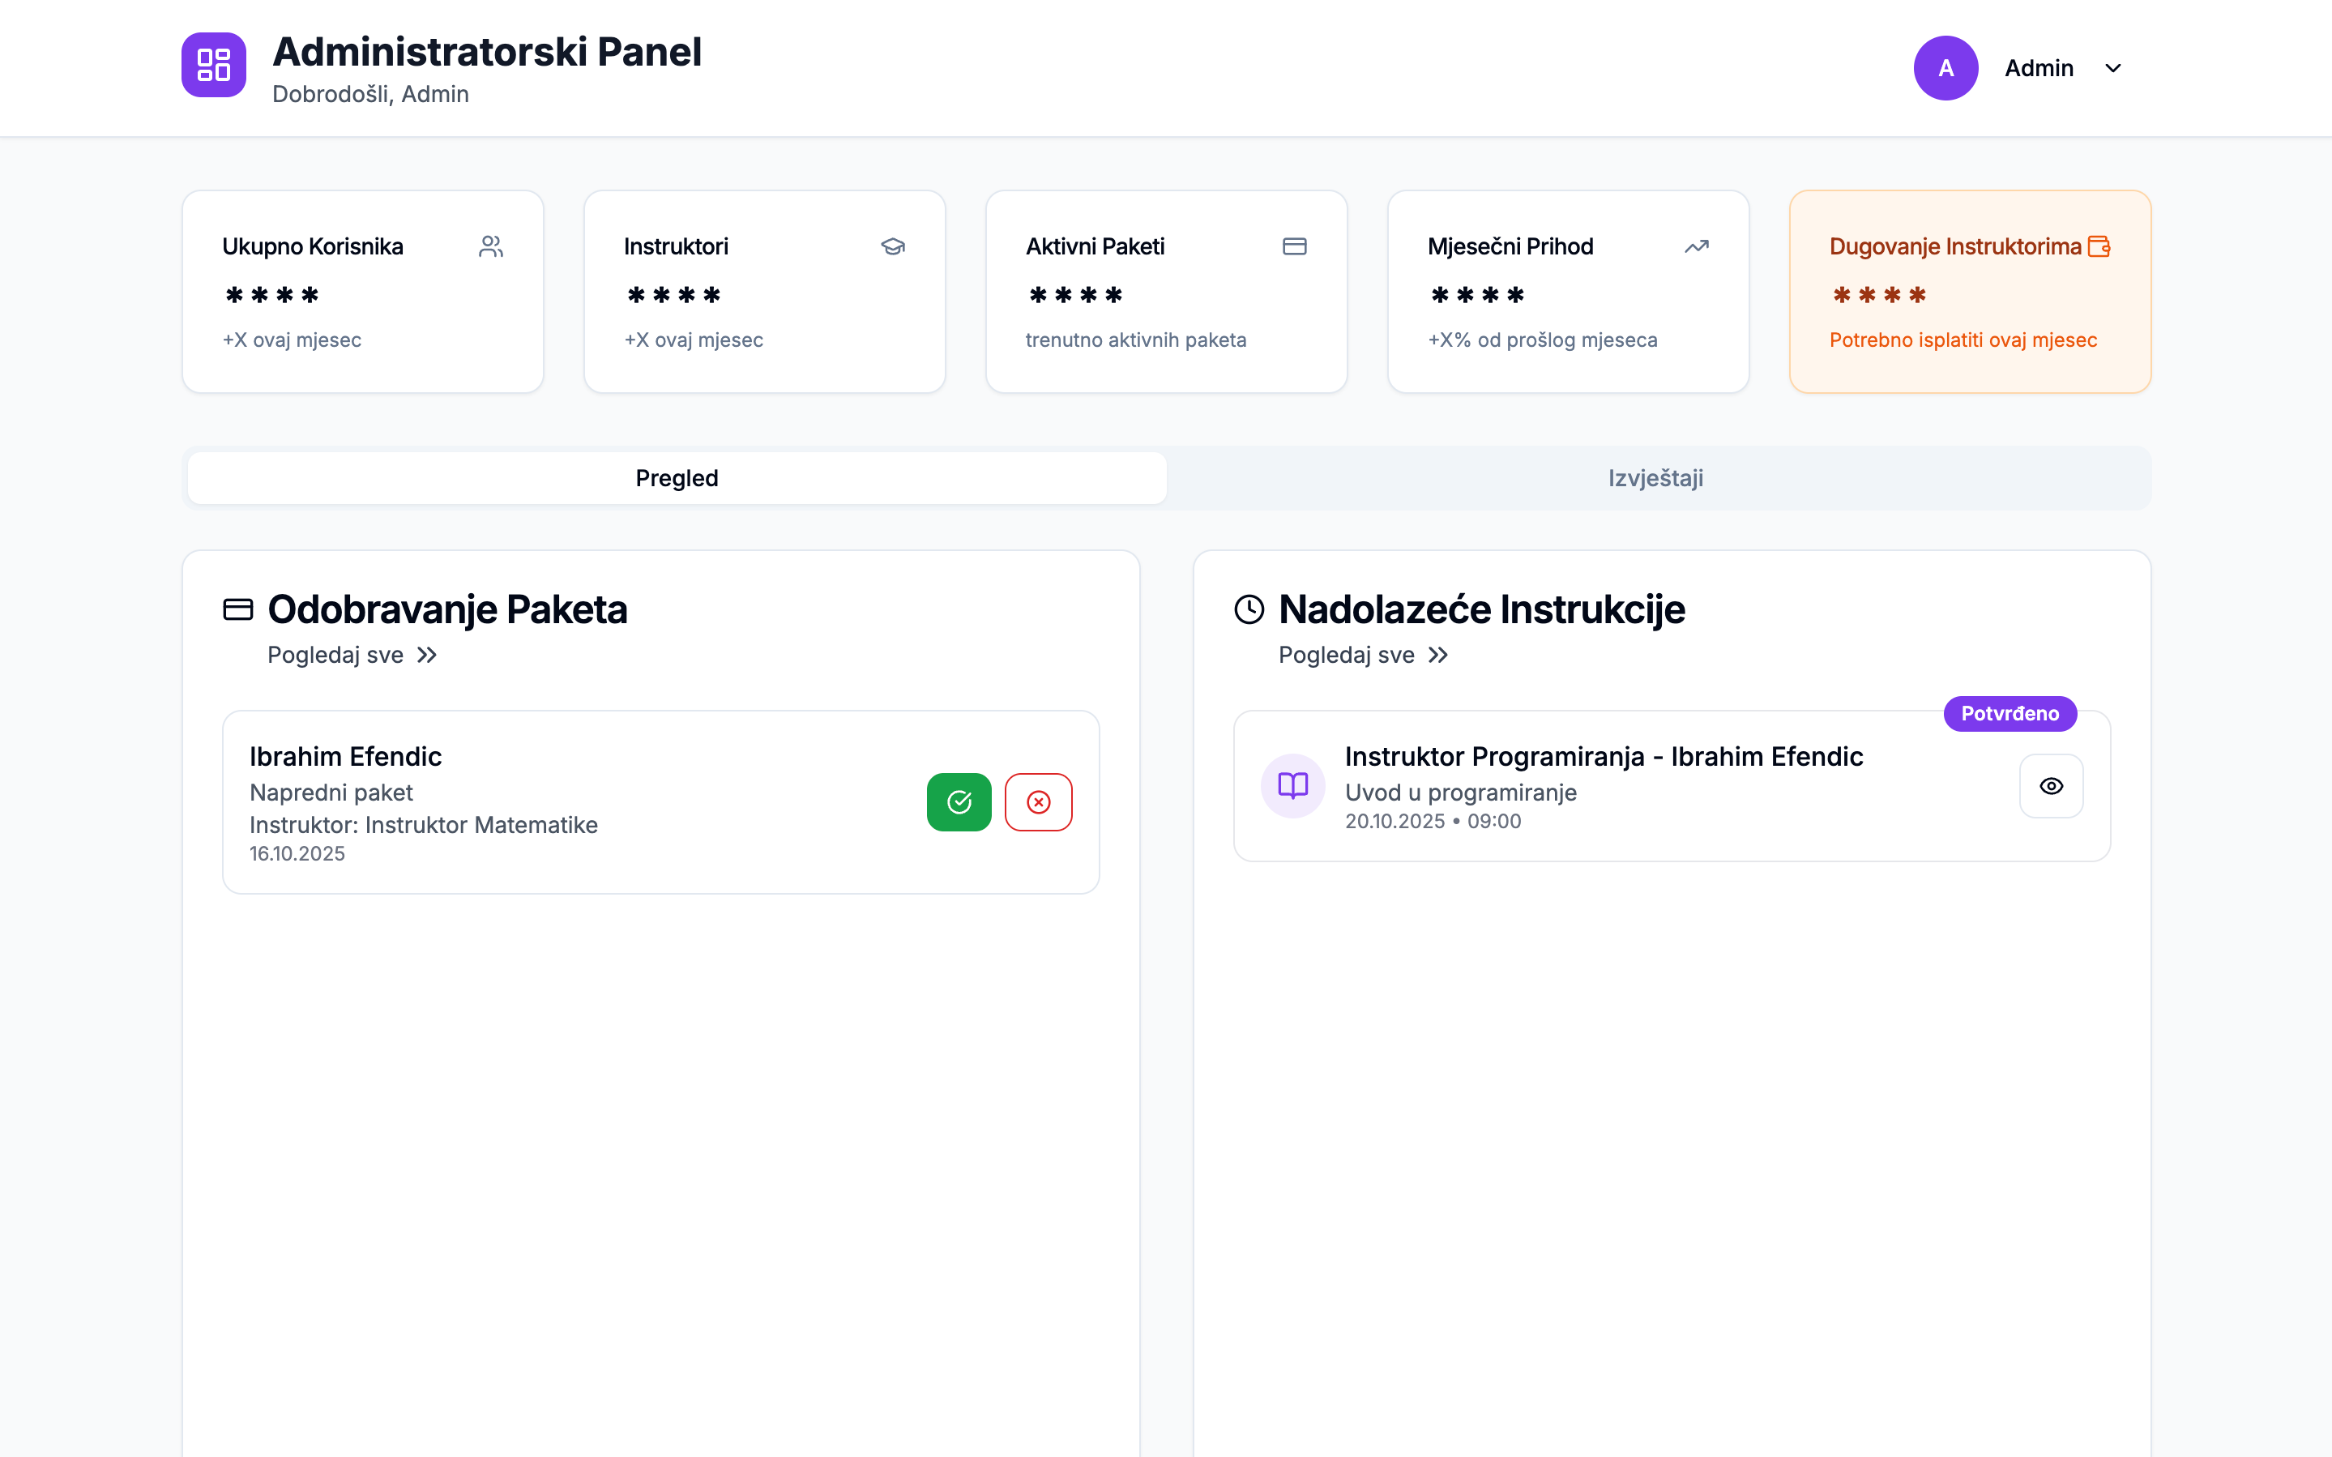The height and width of the screenshot is (1457, 2332).
Task: Approve Ibrahim Efendic's package with green checkmark
Action: 959,801
